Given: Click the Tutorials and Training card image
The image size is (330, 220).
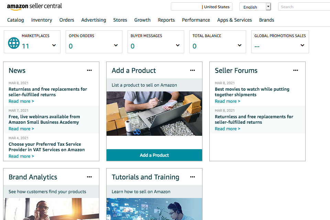Looking at the screenshot, I should [154, 209].
